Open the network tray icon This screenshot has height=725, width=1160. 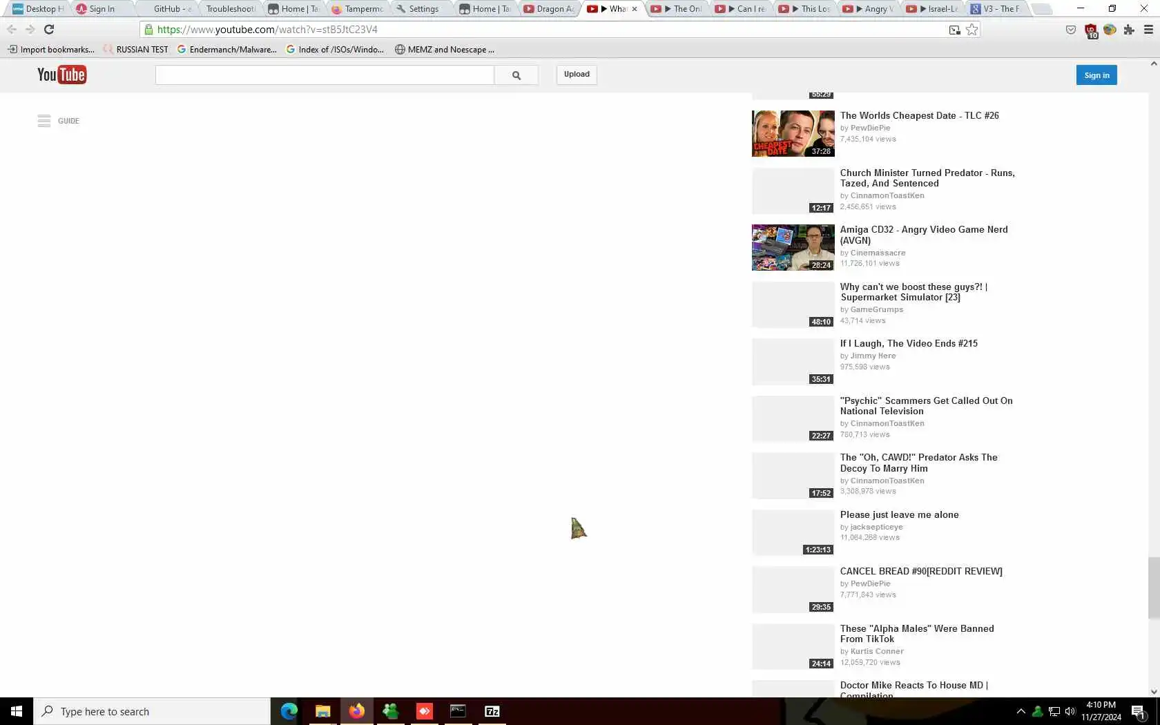coord(1054,711)
